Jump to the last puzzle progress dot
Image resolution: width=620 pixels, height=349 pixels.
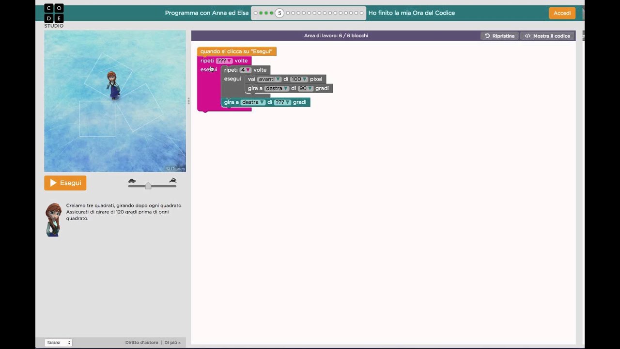point(361,13)
